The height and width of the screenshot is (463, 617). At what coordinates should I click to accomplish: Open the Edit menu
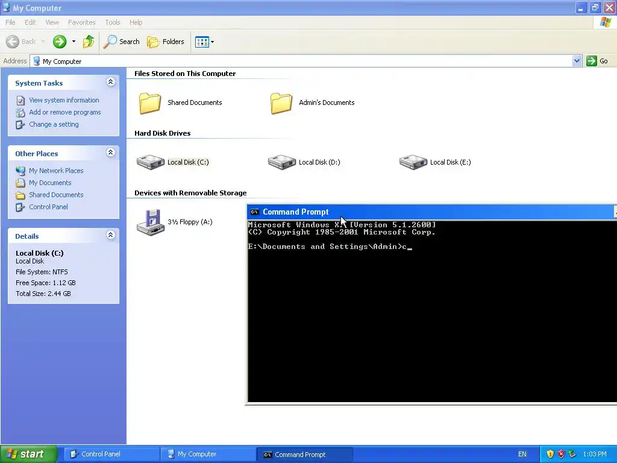click(x=30, y=22)
